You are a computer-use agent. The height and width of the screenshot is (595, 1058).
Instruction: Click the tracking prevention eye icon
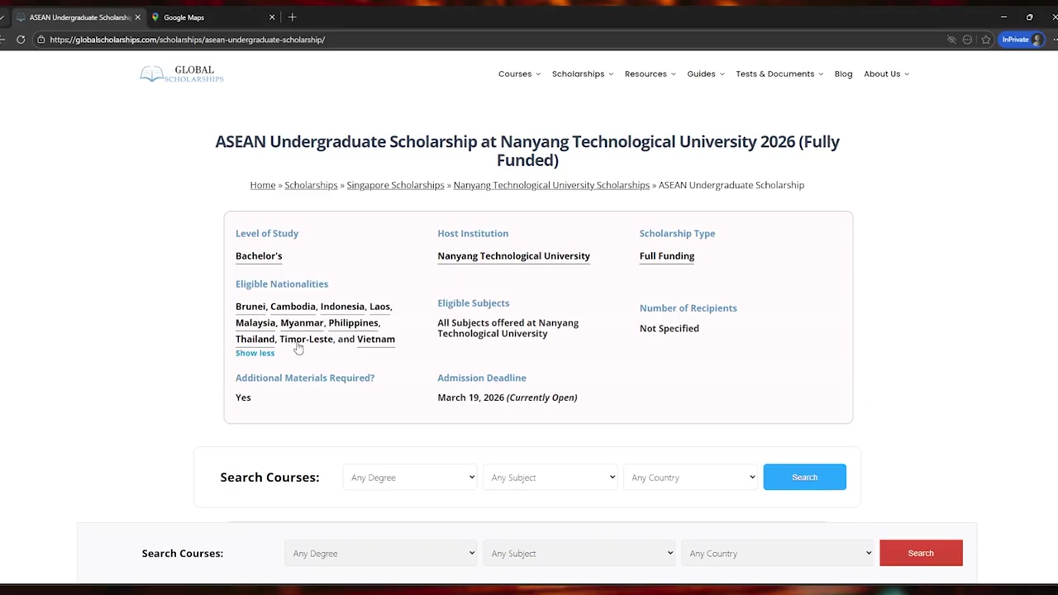click(x=951, y=40)
